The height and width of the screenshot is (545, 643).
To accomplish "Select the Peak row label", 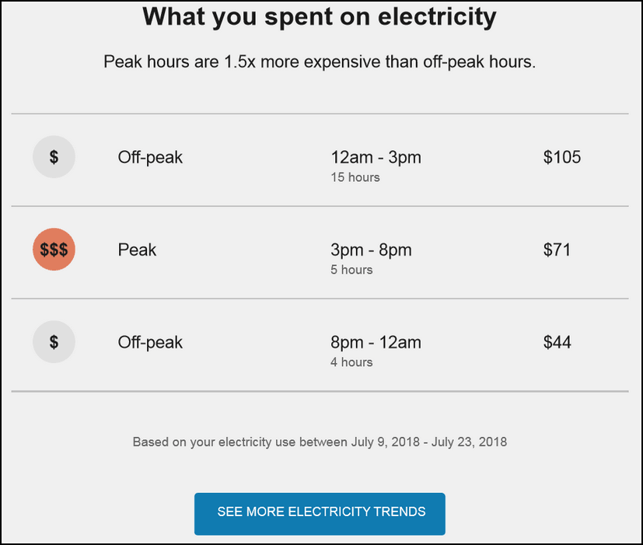I will click(137, 250).
